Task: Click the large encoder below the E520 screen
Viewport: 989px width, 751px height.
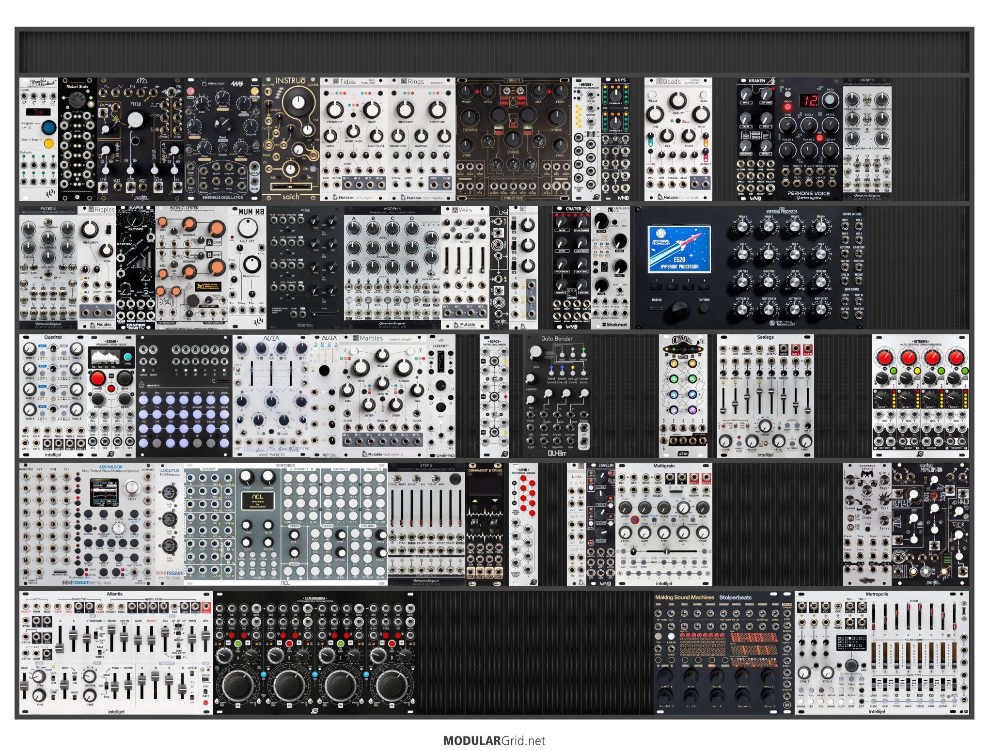Action: (x=679, y=310)
